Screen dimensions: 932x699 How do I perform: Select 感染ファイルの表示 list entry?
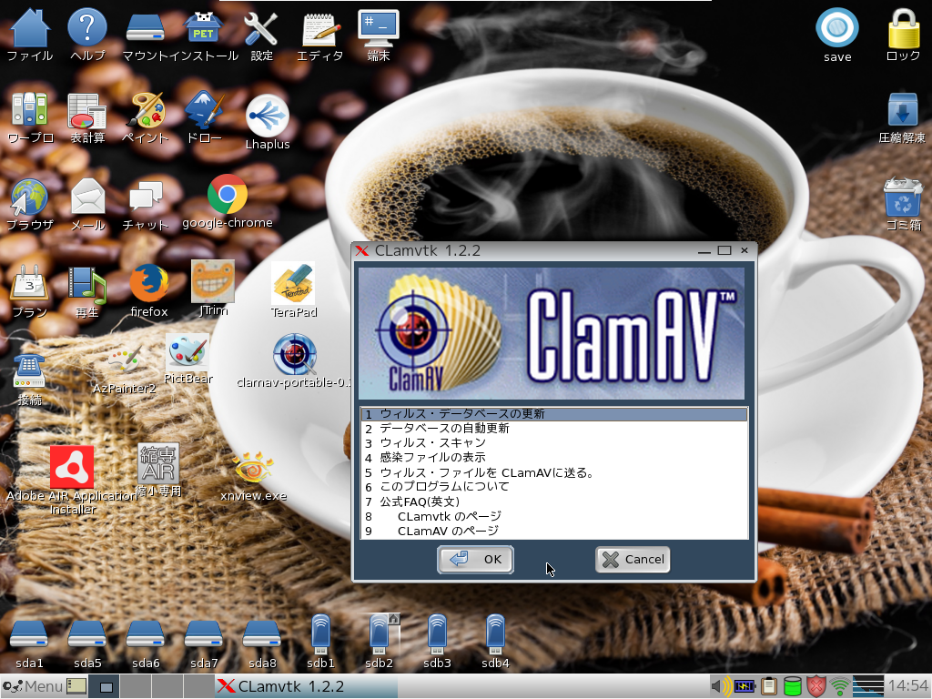[x=554, y=458]
